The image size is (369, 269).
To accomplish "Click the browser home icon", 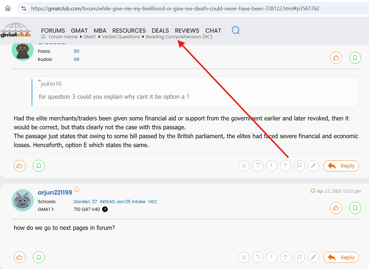I will 8,8.
